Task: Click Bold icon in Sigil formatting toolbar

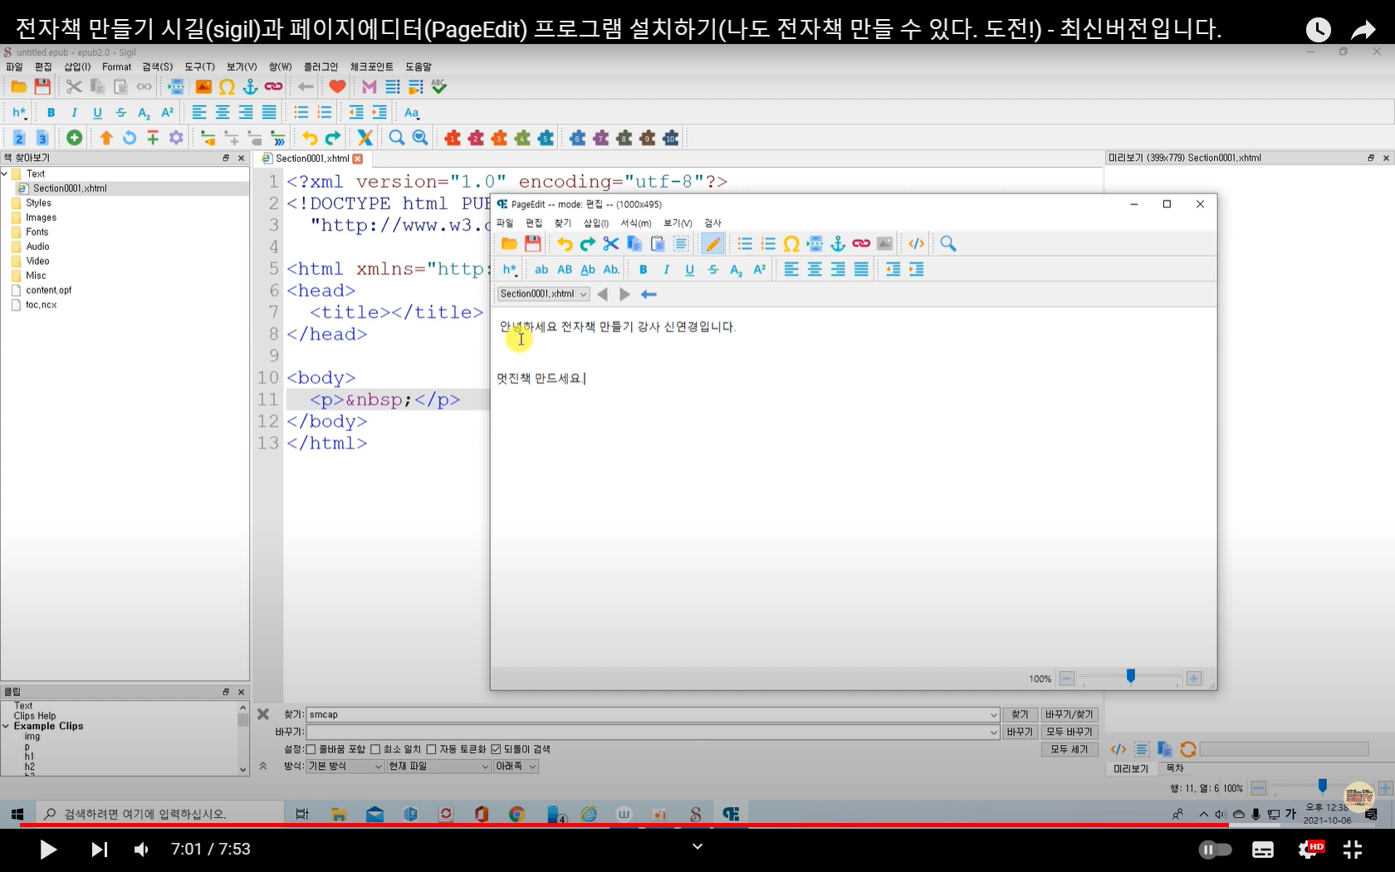Action: (x=51, y=112)
